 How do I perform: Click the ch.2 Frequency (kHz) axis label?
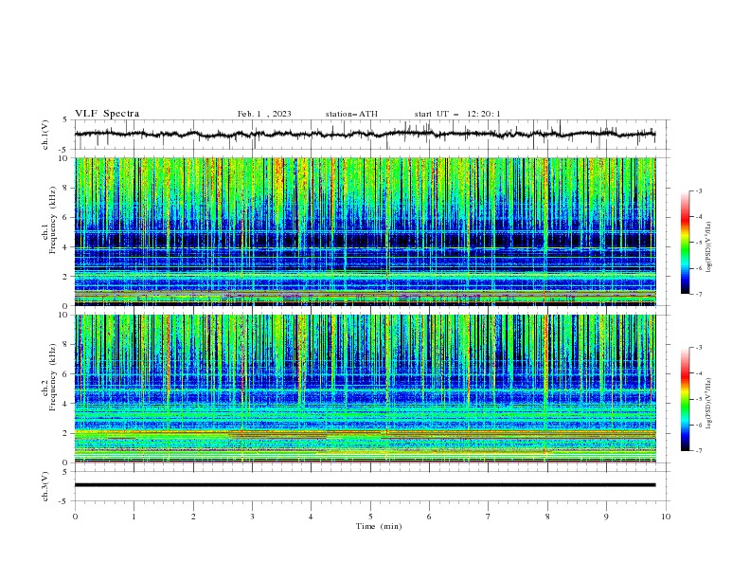click(x=50, y=377)
